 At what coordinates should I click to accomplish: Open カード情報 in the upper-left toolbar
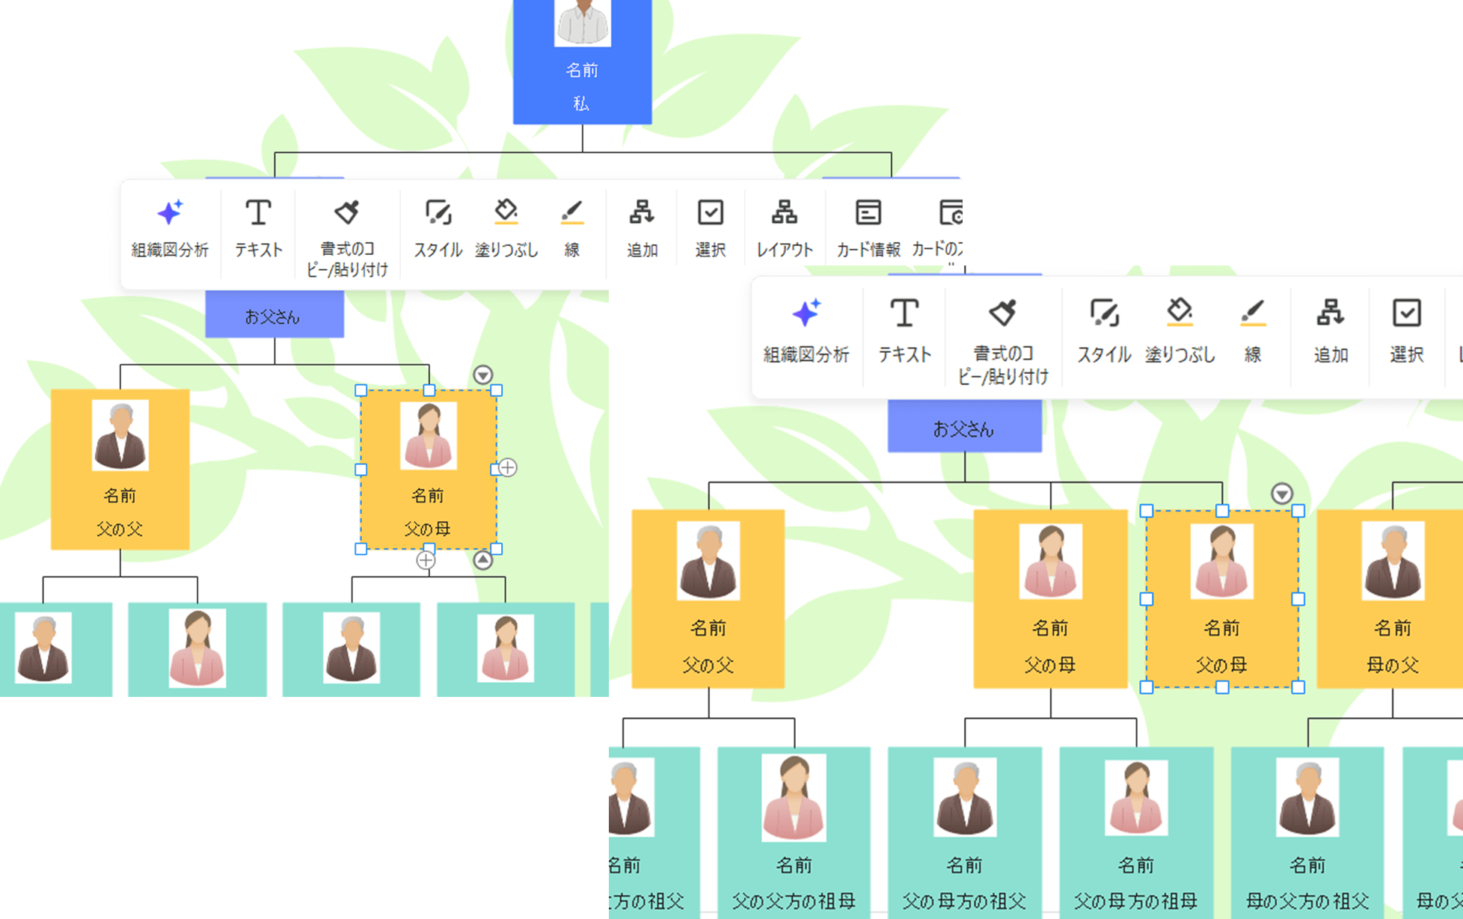tap(868, 228)
